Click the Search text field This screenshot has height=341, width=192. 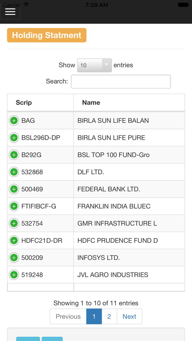click(x=121, y=81)
